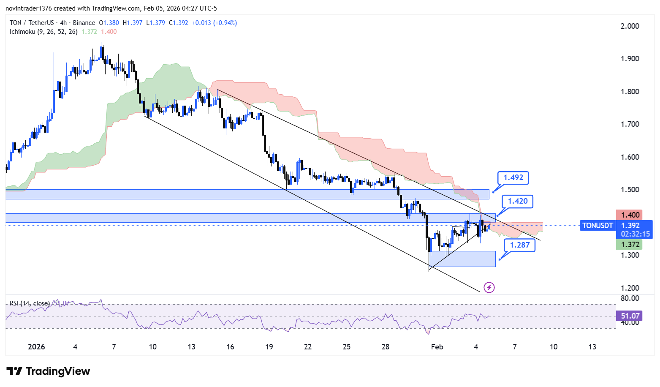Select the 2026 label on the time axis
Screen dimensions: 660x387
click(36, 347)
